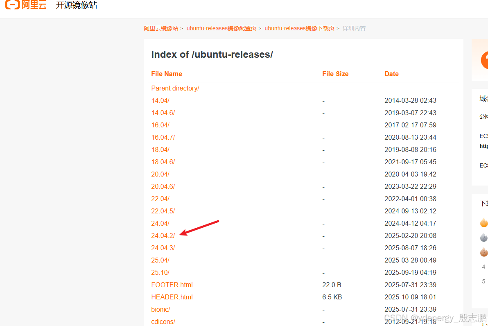Click the Index of /ubuntu-releases/ heading
The width and height of the screenshot is (488, 326).
[212, 54]
